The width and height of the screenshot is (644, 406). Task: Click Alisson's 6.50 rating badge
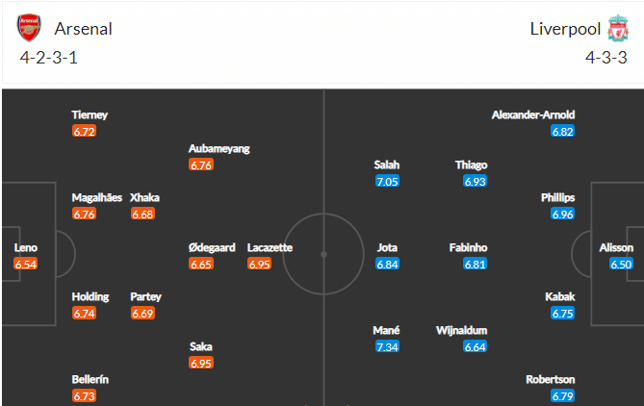(x=621, y=264)
